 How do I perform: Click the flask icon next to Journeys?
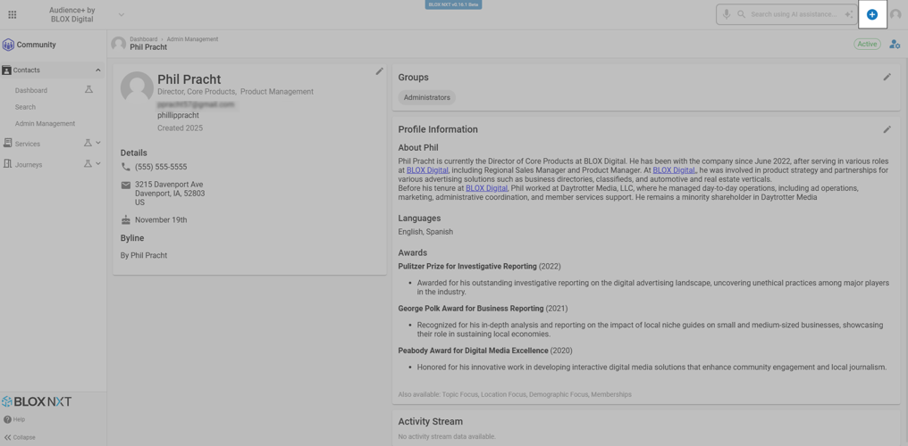click(88, 164)
